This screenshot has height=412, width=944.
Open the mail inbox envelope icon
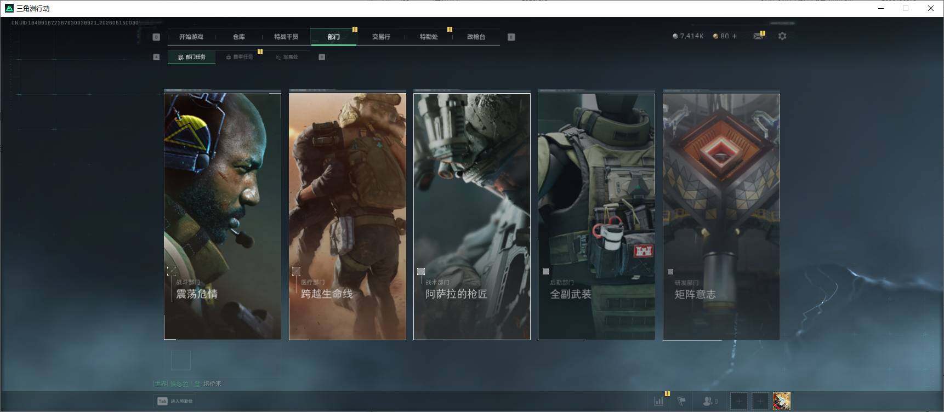(x=758, y=36)
